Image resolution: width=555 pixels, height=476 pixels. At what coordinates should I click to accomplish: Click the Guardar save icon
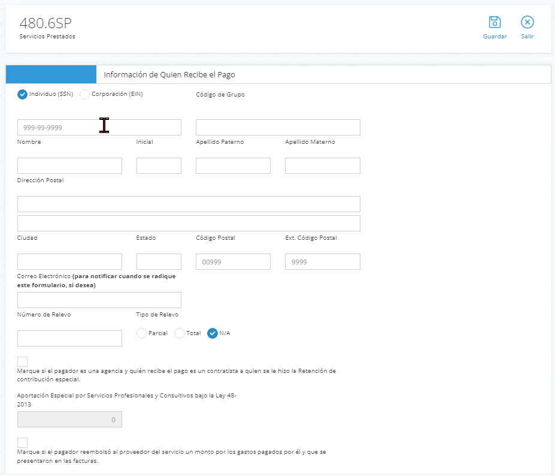(495, 22)
